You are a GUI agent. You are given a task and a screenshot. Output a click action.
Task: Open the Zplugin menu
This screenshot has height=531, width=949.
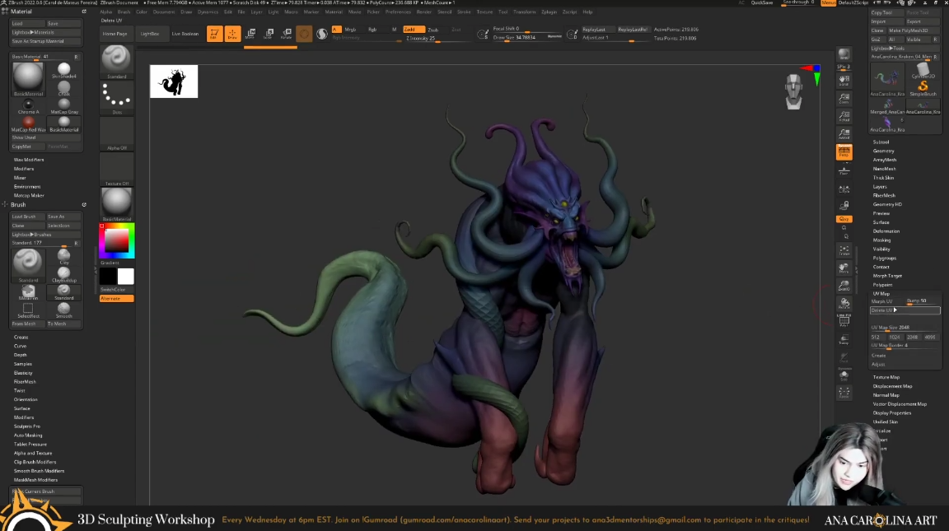click(549, 12)
